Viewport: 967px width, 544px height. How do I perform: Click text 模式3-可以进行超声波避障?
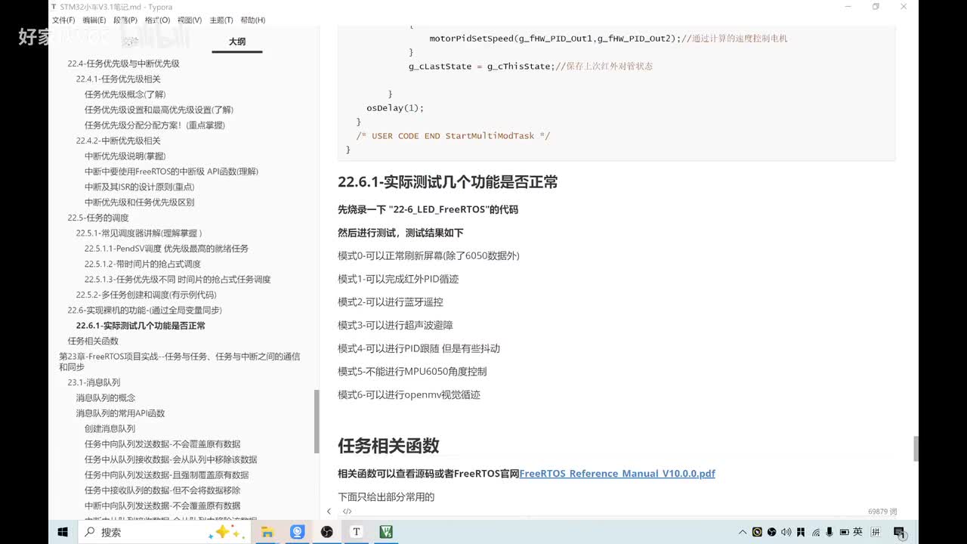click(x=395, y=326)
